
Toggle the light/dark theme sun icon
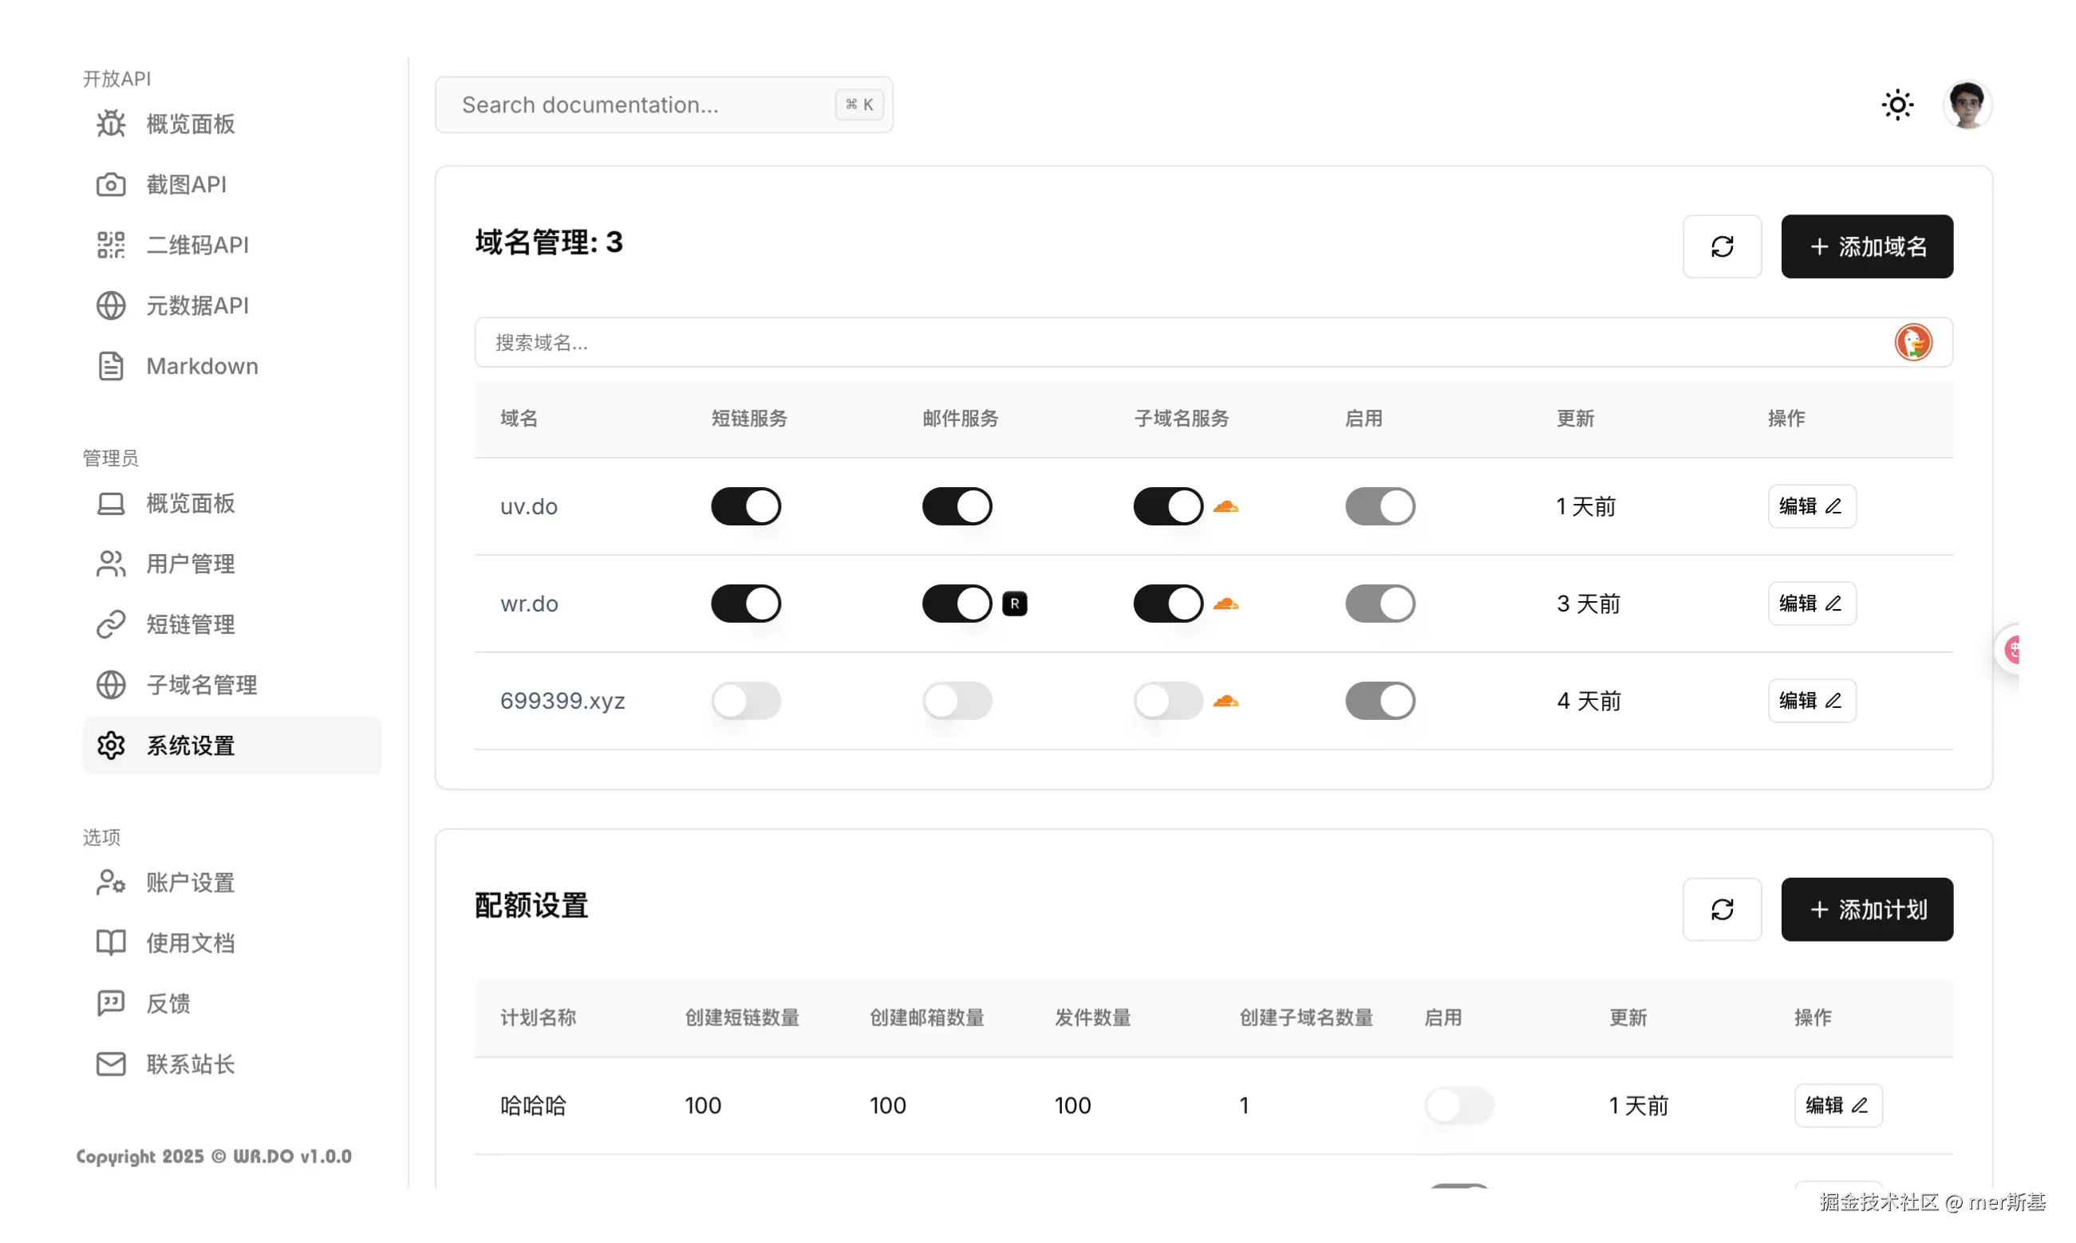point(1896,104)
